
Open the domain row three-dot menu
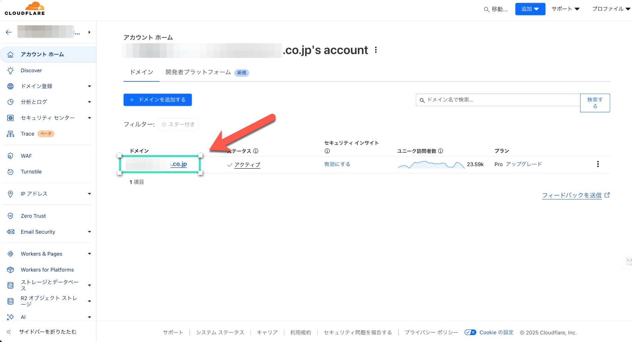(598, 164)
